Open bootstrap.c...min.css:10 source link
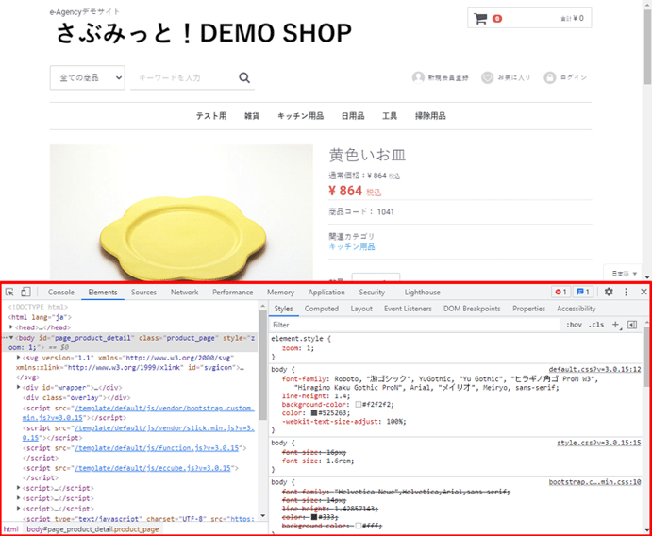652x536 pixels. [594, 482]
